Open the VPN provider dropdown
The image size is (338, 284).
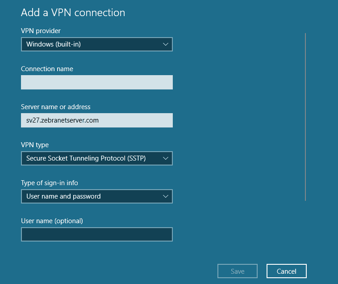coord(96,44)
